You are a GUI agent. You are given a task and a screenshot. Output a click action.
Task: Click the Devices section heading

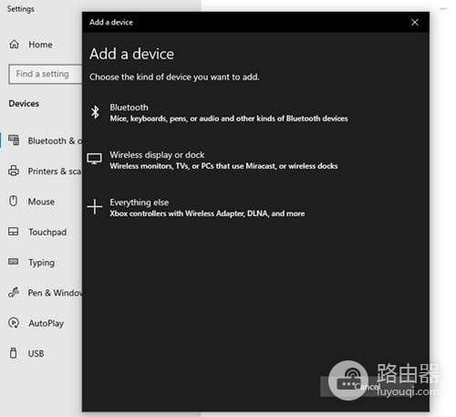(24, 104)
